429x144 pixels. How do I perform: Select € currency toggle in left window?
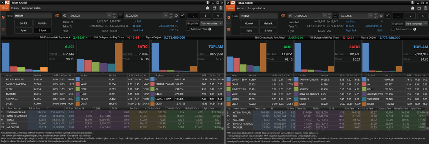pyautogui.click(x=218, y=16)
